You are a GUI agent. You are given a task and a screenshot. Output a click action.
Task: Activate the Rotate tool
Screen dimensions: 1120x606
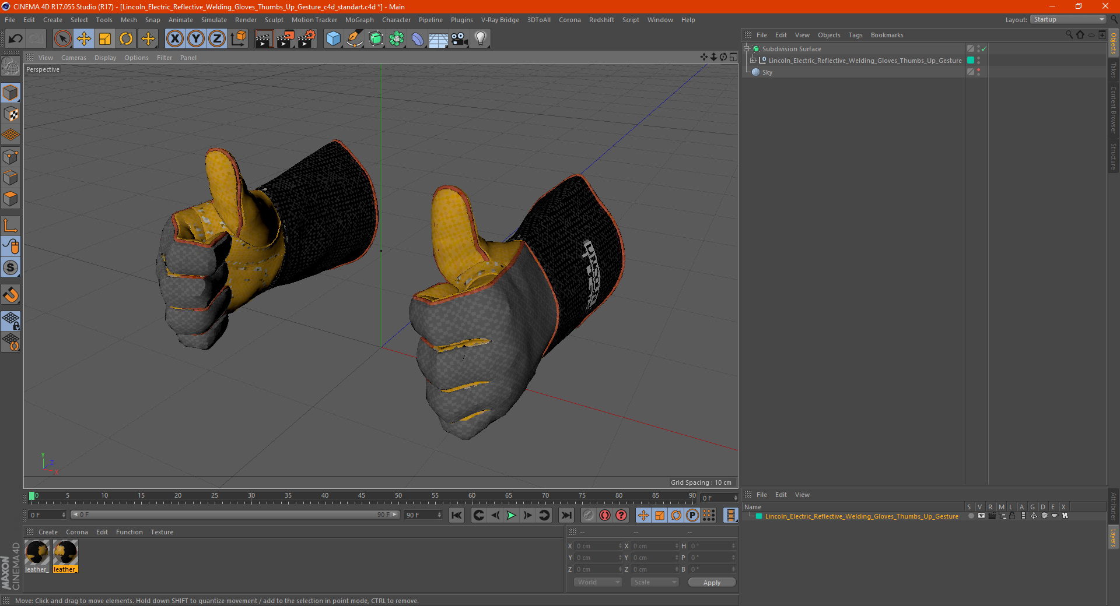point(126,39)
